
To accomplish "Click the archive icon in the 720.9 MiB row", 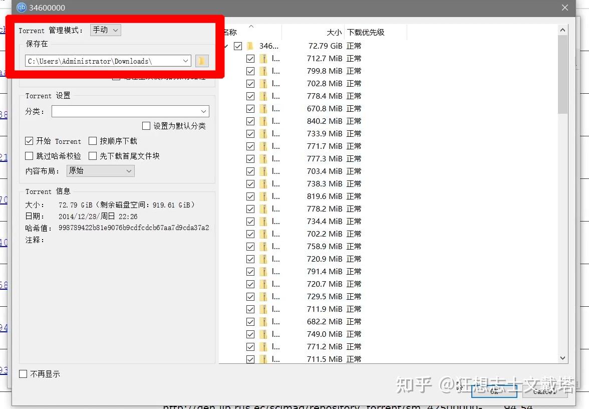I will (x=263, y=259).
